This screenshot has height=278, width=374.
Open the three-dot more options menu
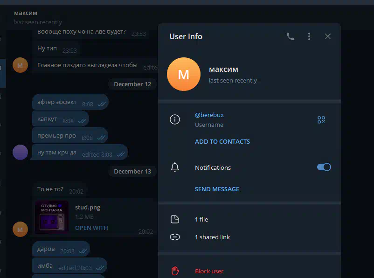click(x=309, y=36)
